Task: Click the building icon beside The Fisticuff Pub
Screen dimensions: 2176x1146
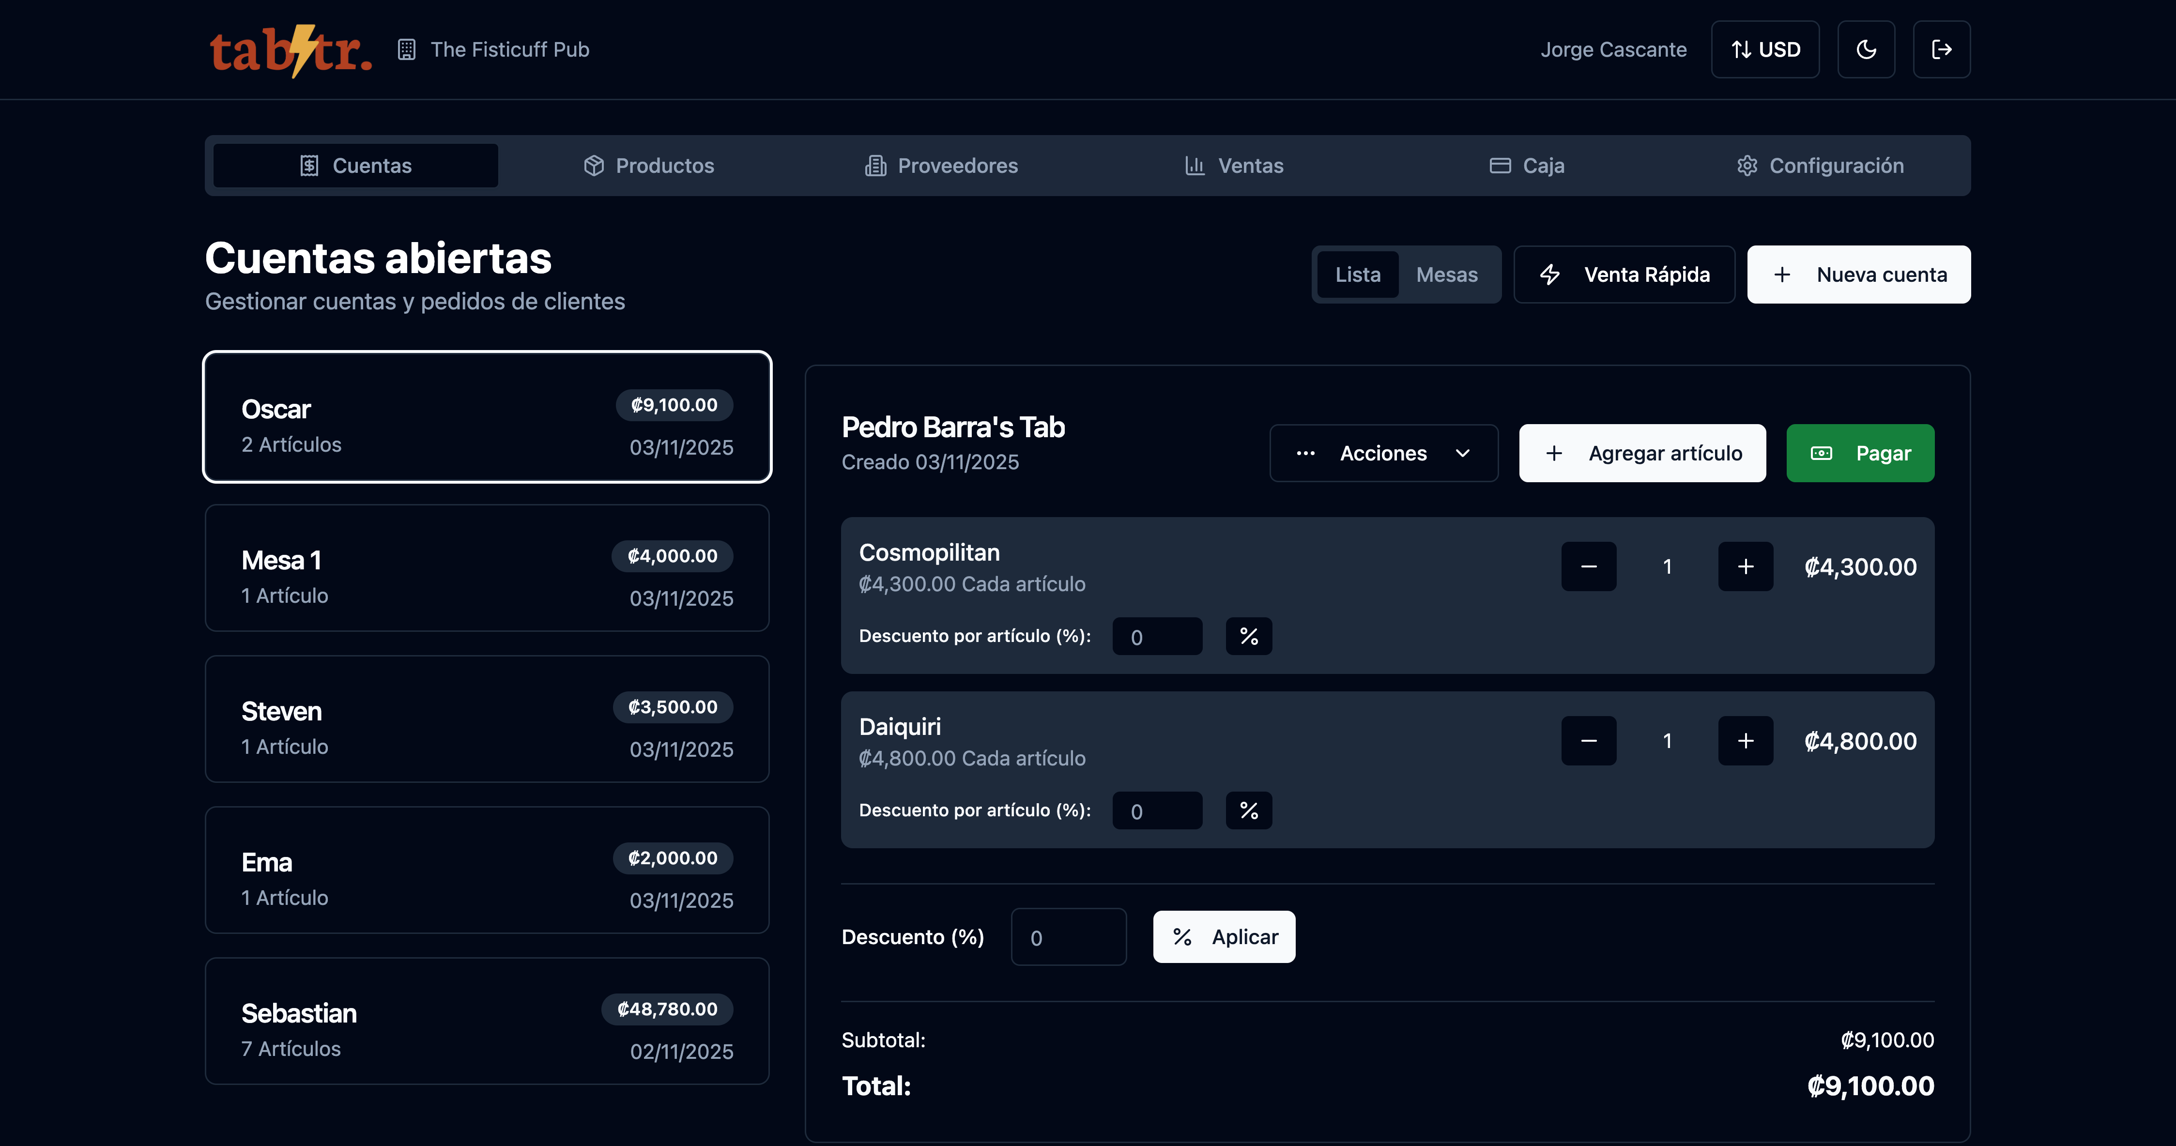Action: pos(406,50)
